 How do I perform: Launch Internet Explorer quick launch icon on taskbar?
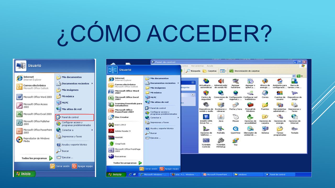click(130, 174)
